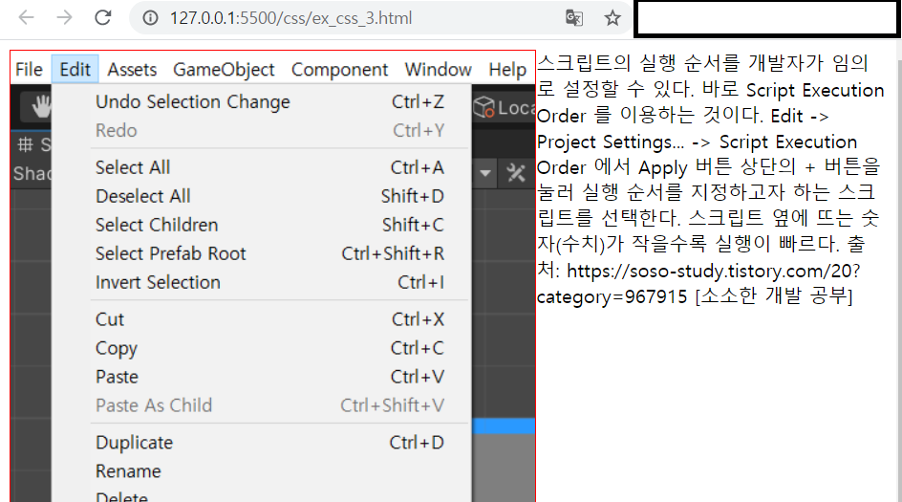Viewport: 902px width, 502px height.
Task: Click the browser forward arrow
Action: (x=64, y=18)
